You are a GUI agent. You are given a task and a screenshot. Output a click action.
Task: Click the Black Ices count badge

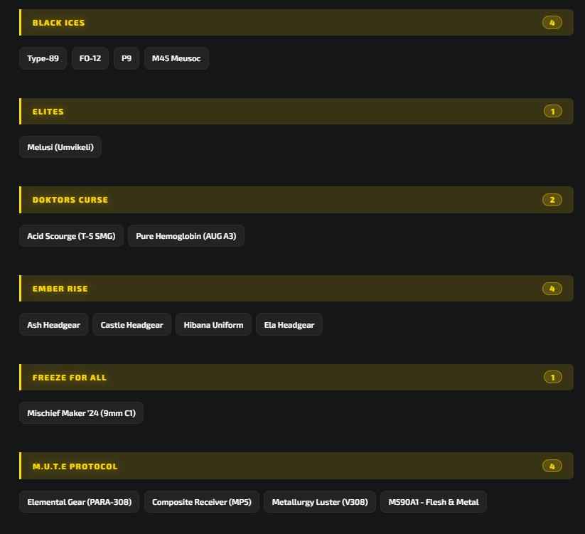click(552, 22)
